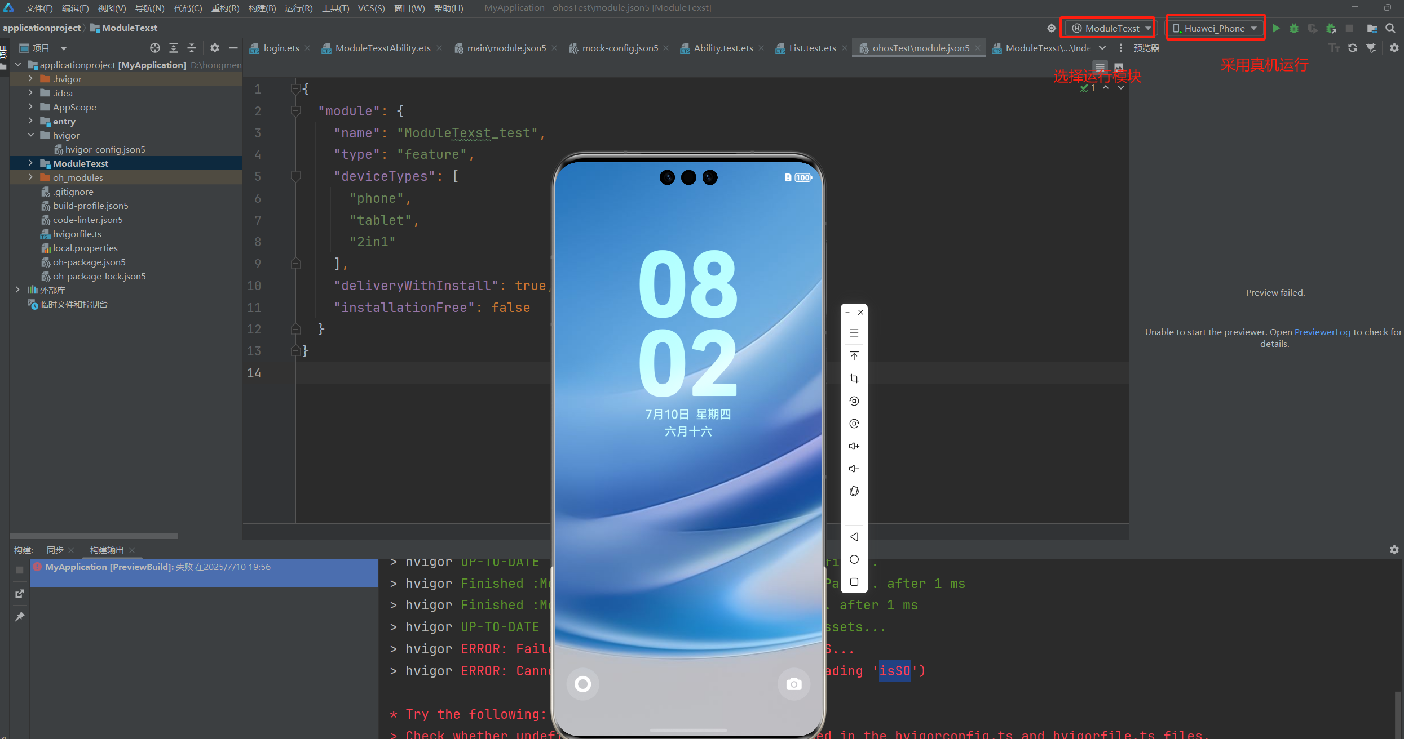
Task: Expand all nodes in project tree
Action: pyautogui.click(x=174, y=48)
